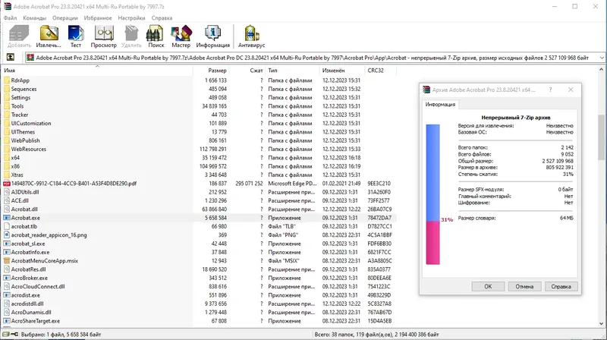Click the Test archive toolbar icon
This screenshot has width=607, height=340.
[75, 33]
